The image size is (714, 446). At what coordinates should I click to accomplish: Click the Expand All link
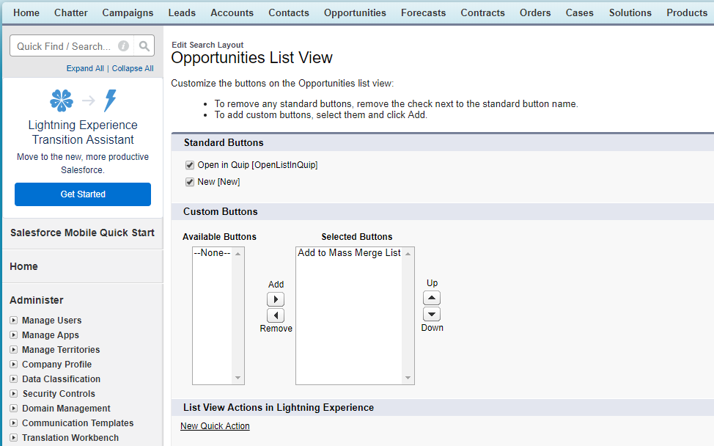(x=85, y=68)
